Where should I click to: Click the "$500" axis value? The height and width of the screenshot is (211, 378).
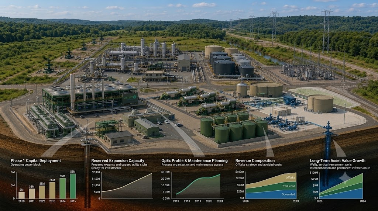point(97,192)
